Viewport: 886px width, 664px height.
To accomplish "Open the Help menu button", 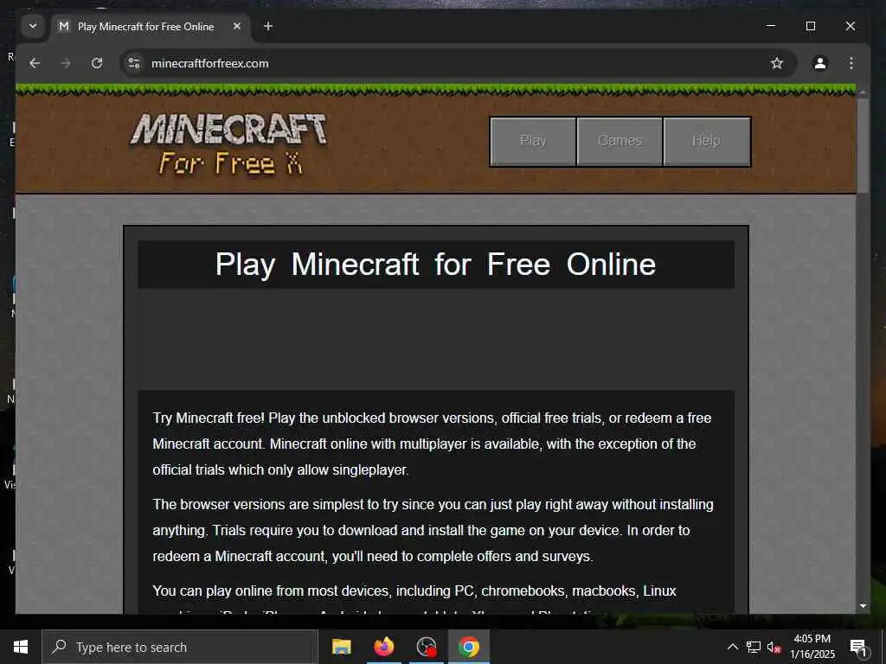I will tap(706, 141).
